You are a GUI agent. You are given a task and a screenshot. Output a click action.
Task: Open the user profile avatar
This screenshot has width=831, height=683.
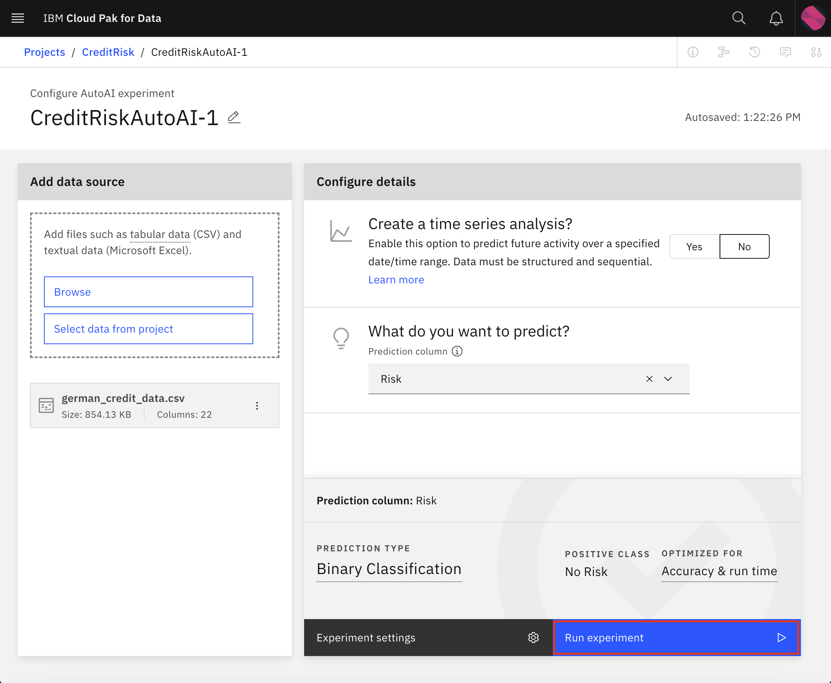(x=813, y=18)
